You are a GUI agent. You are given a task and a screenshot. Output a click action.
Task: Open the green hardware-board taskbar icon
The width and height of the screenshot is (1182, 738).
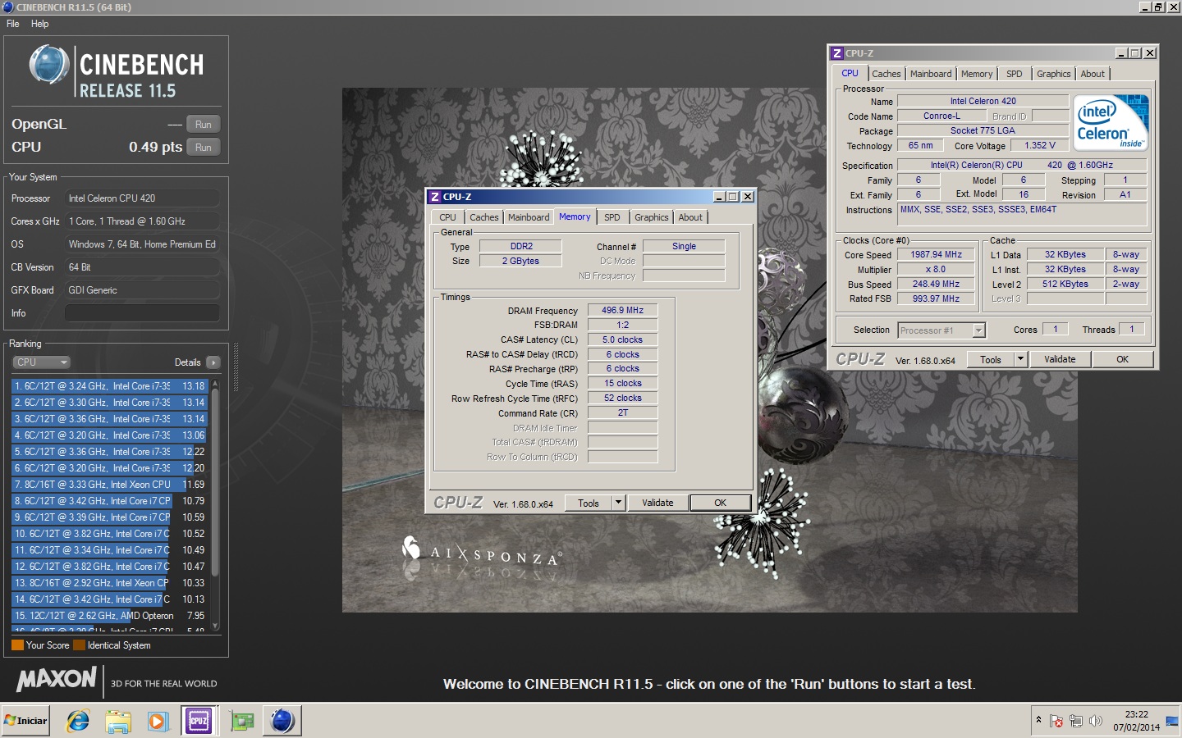pos(241,722)
